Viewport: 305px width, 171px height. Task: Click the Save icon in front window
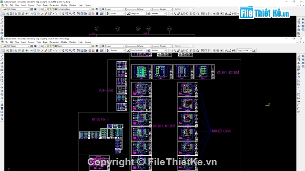pyautogui.click(x=11, y=51)
